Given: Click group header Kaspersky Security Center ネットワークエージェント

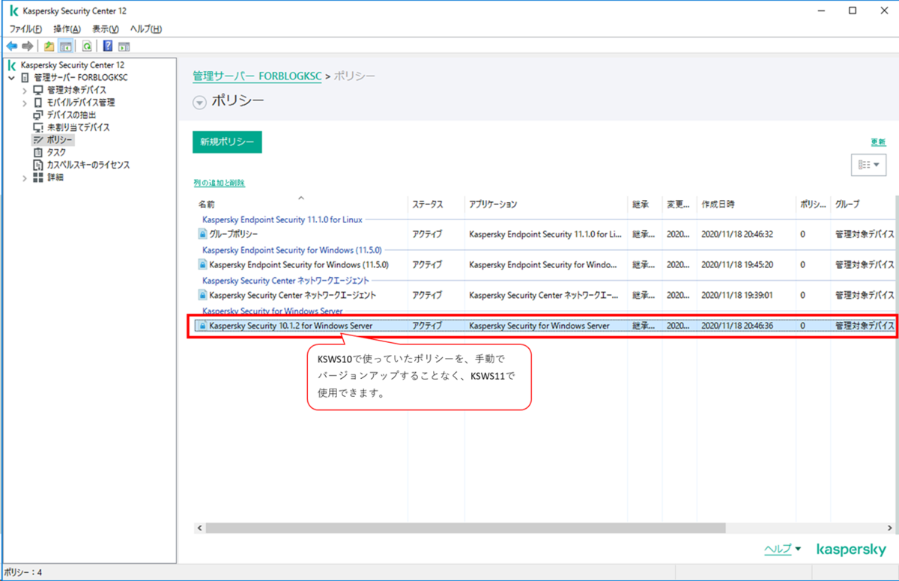Looking at the screenshot, I should [x=285, y=281].
